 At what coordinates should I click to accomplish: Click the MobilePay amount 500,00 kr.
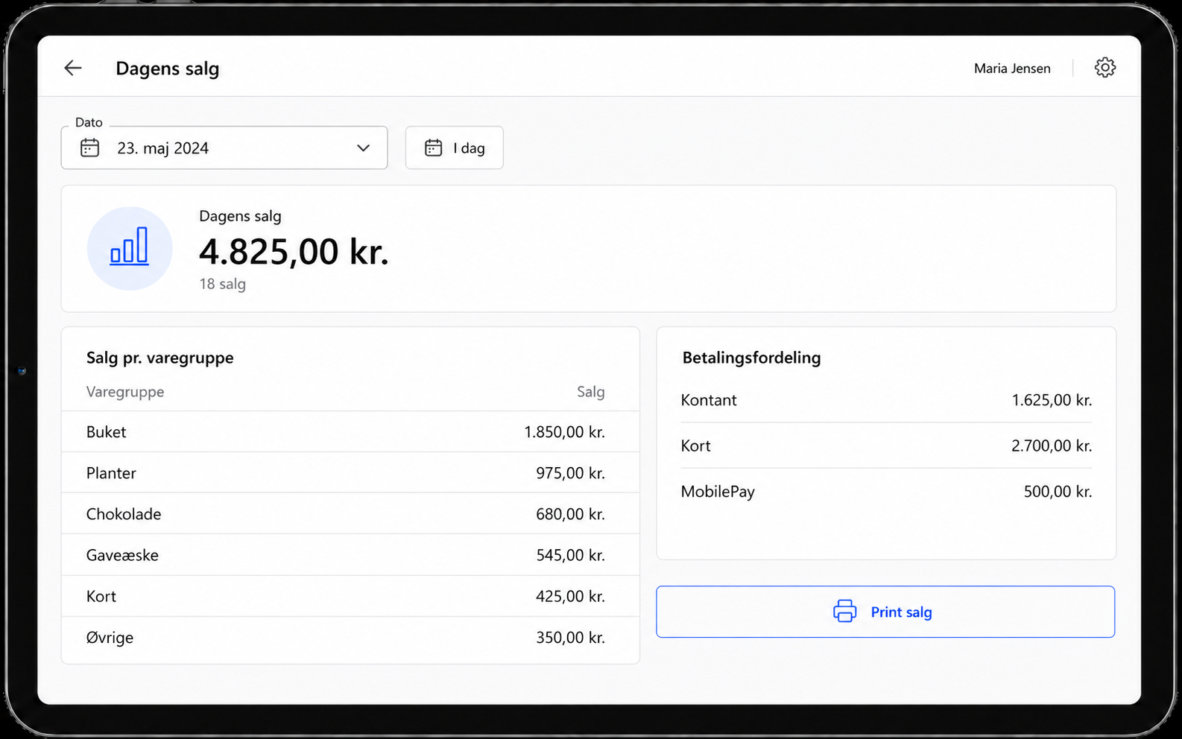[1058, 492]
